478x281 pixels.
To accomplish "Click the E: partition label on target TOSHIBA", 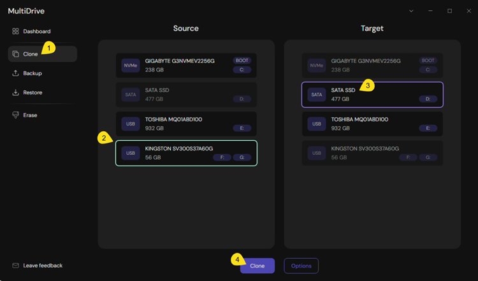I will pos(428,128).
